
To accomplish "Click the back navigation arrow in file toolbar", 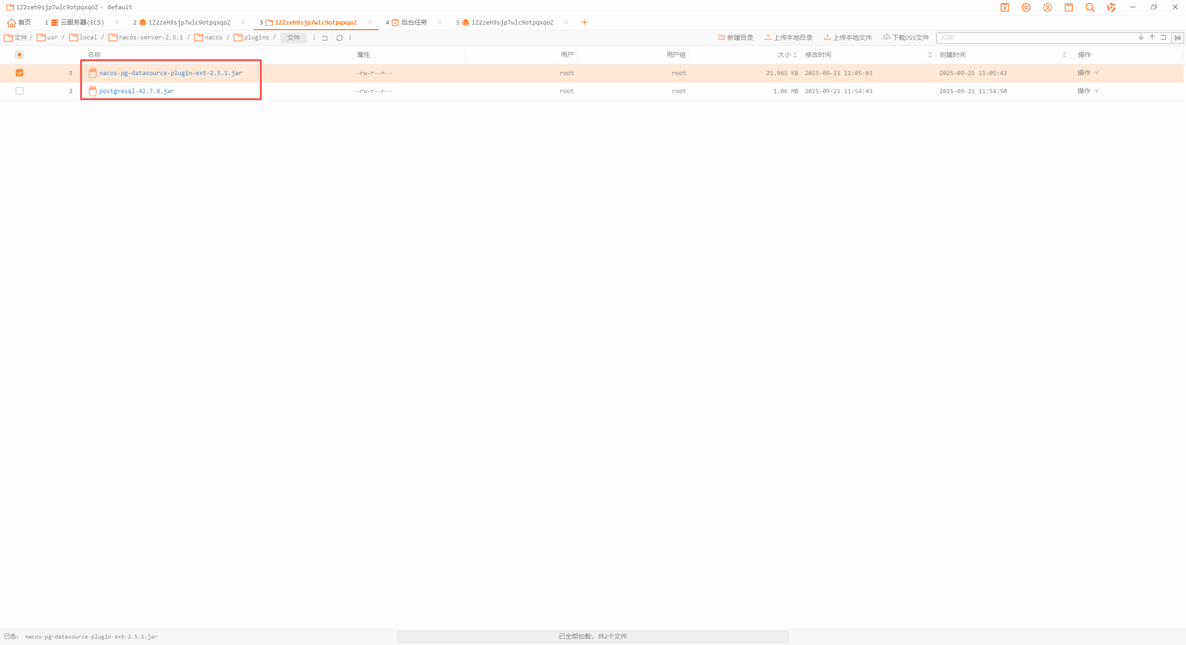I will point(324,38).
